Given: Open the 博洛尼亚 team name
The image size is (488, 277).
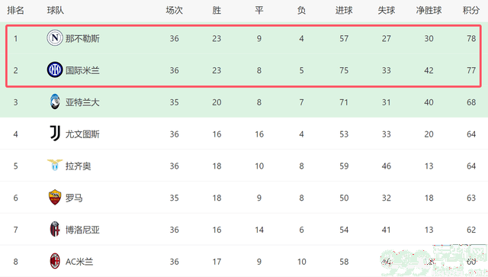Looking at the screenshot, I should click(82, 230).
